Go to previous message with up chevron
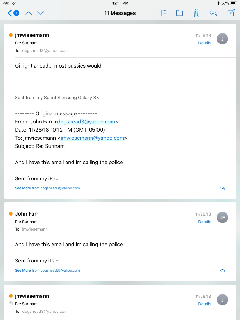Viewport: 240px width, 320px height. (28, 13)
